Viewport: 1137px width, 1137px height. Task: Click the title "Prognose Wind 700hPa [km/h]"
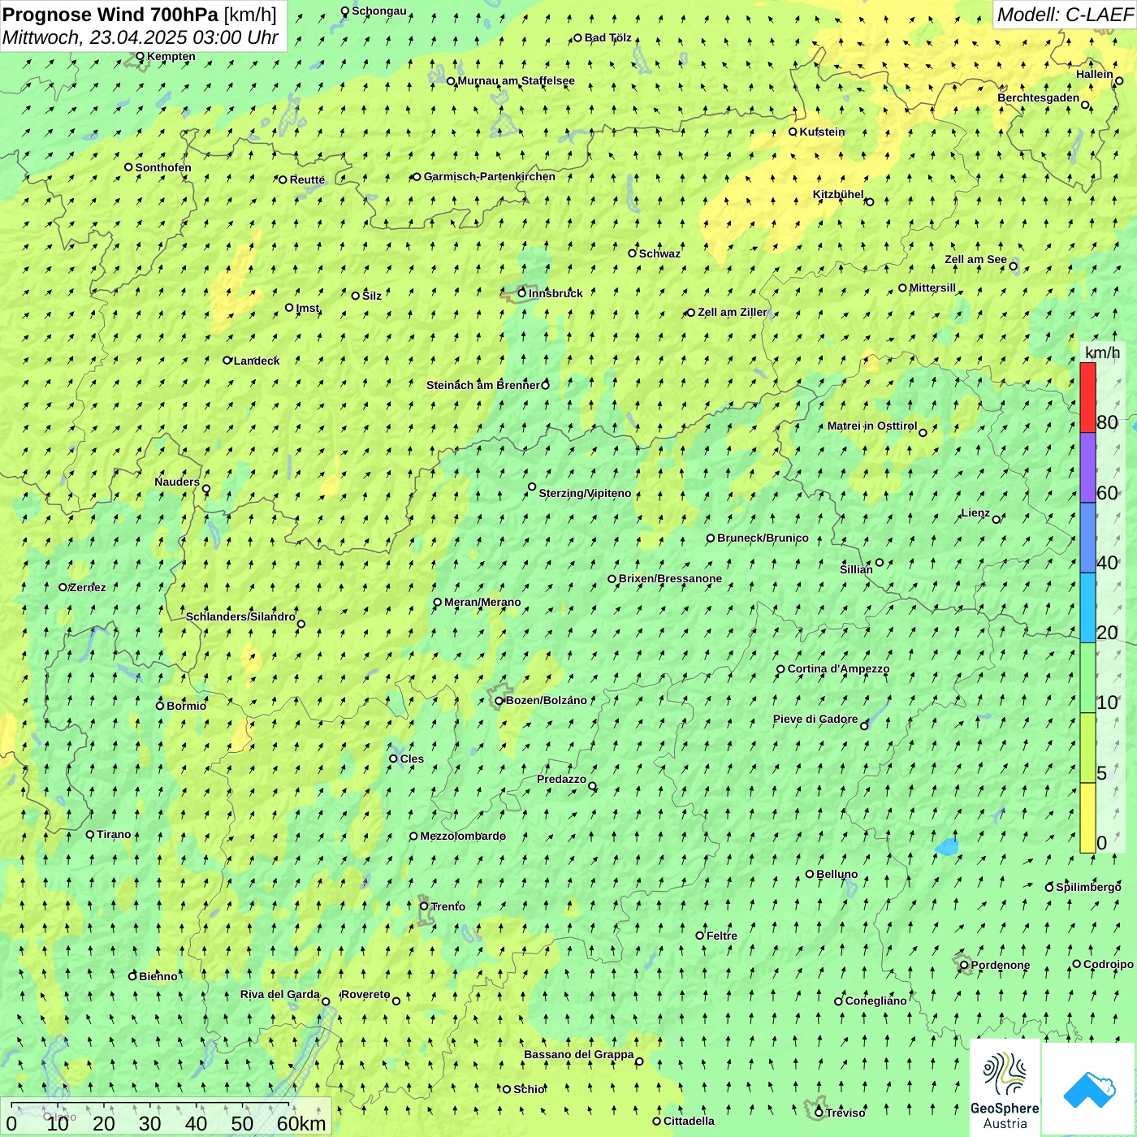pyautogui.click(x=140, y=15)
